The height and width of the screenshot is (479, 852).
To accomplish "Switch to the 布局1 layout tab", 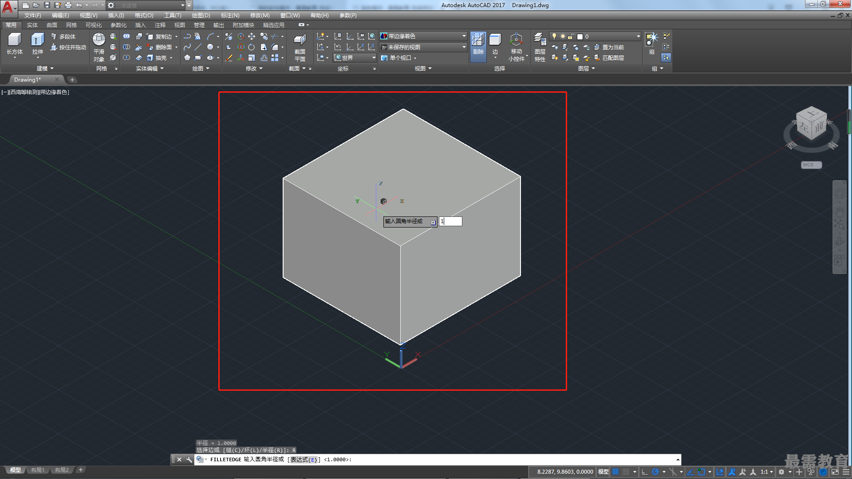I will click(38, 470).
